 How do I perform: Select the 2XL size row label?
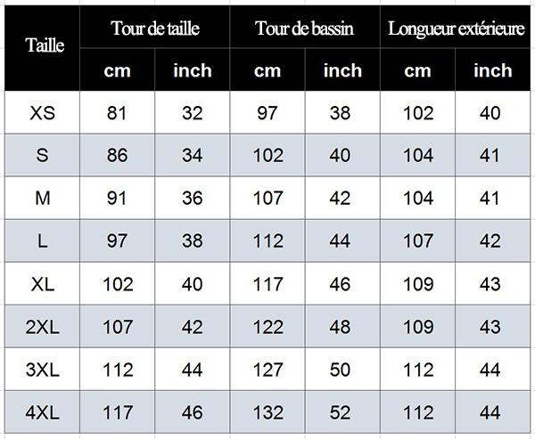[x=42, y=327]
